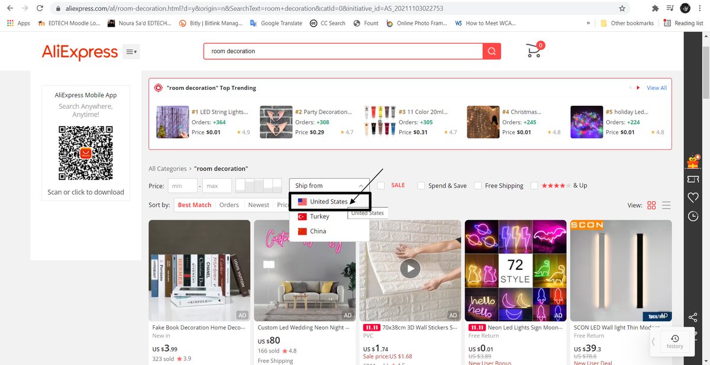710x365 pixels.
Task: Open Neon Led Lights Sign product image
Action: click(x=515, y=270)
